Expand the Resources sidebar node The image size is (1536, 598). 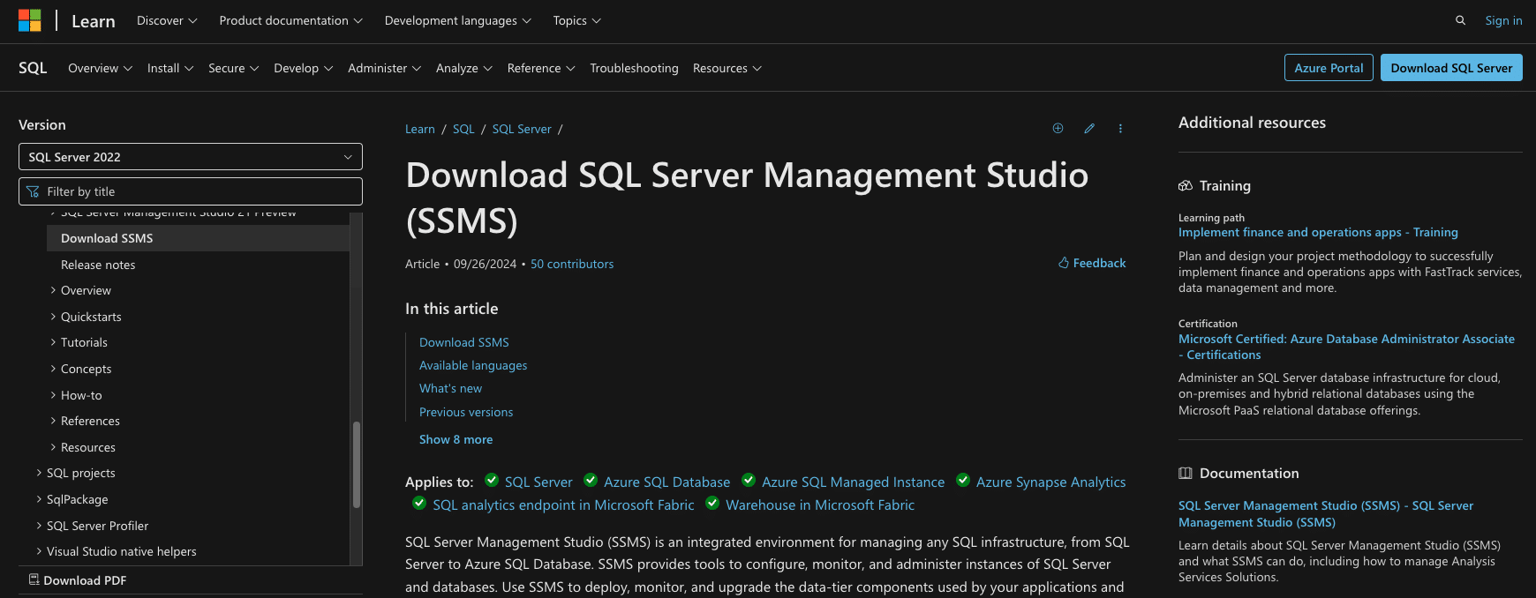coord(82,447)
